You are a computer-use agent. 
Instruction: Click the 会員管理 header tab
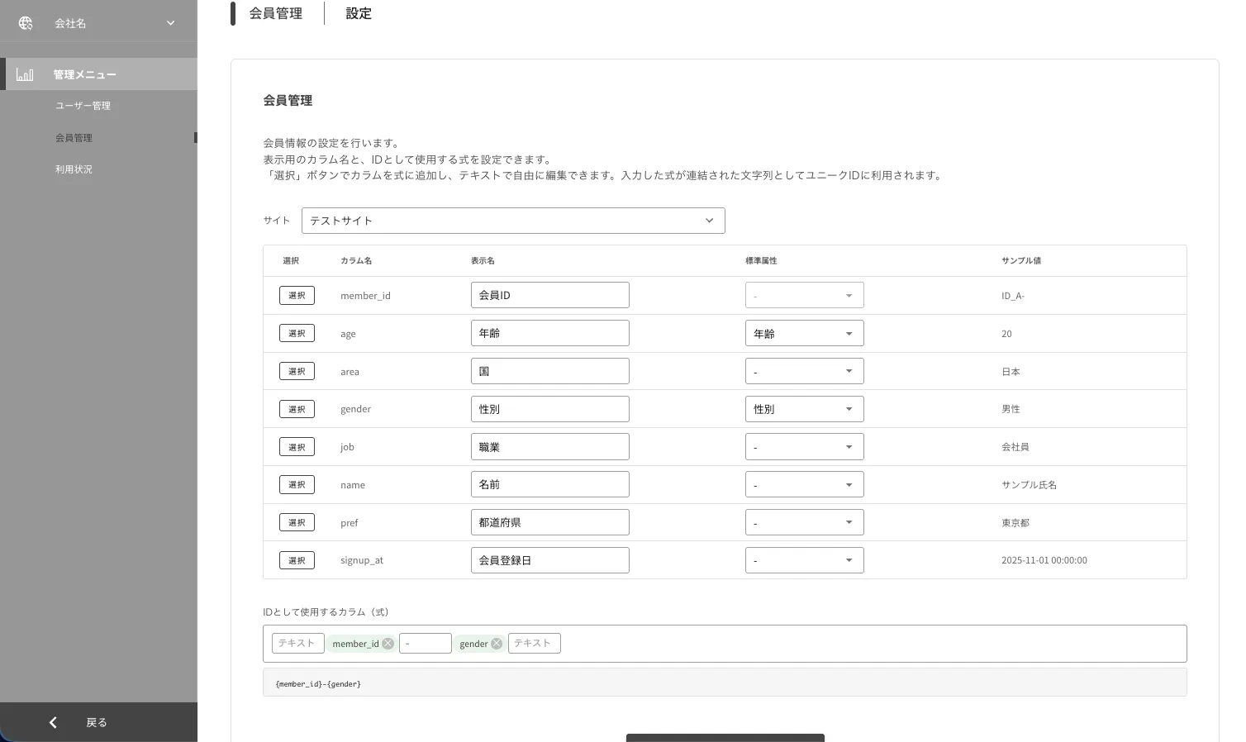coord(276,13)
